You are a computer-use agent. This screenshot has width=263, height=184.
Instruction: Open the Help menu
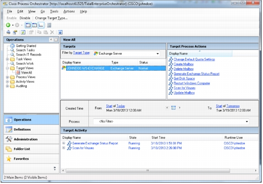coord(83,11)
